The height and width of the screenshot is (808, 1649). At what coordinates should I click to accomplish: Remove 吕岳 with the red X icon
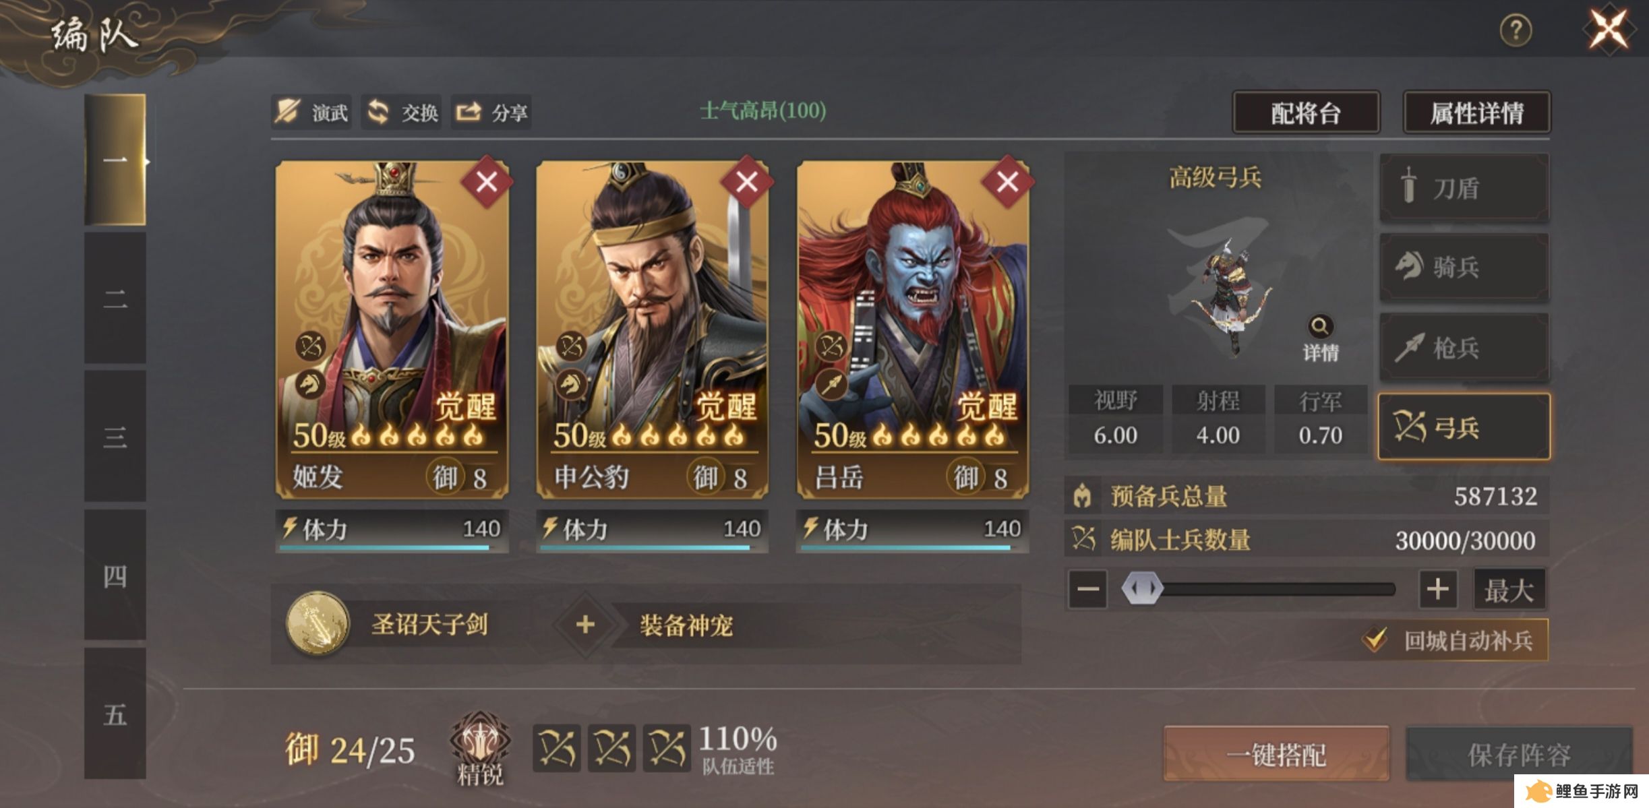click(1007, 182)
